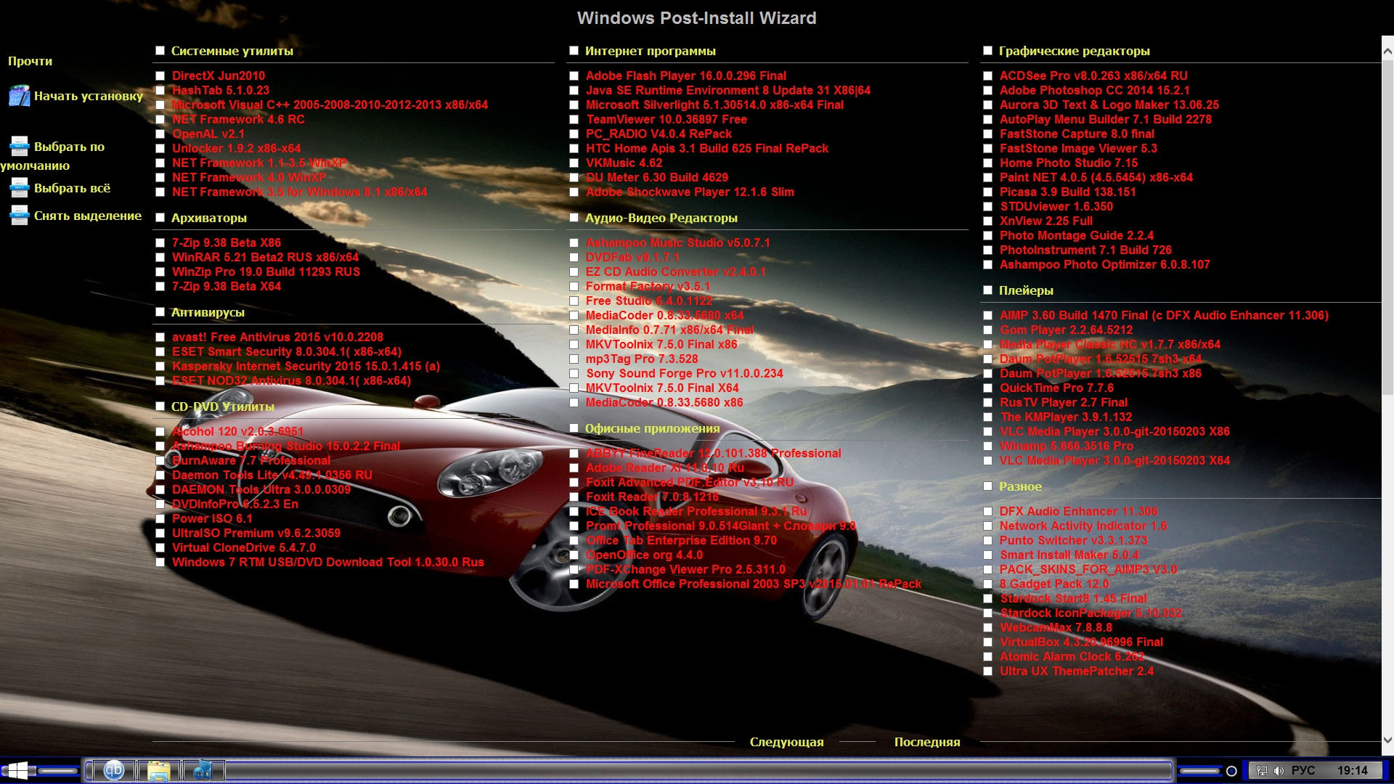
Task: Click Picasa 3.9 Build 138.151 label
Action: tap(1067, 192)
